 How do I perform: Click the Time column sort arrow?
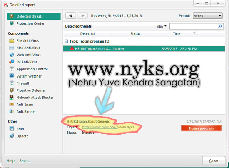click(194, 33)
